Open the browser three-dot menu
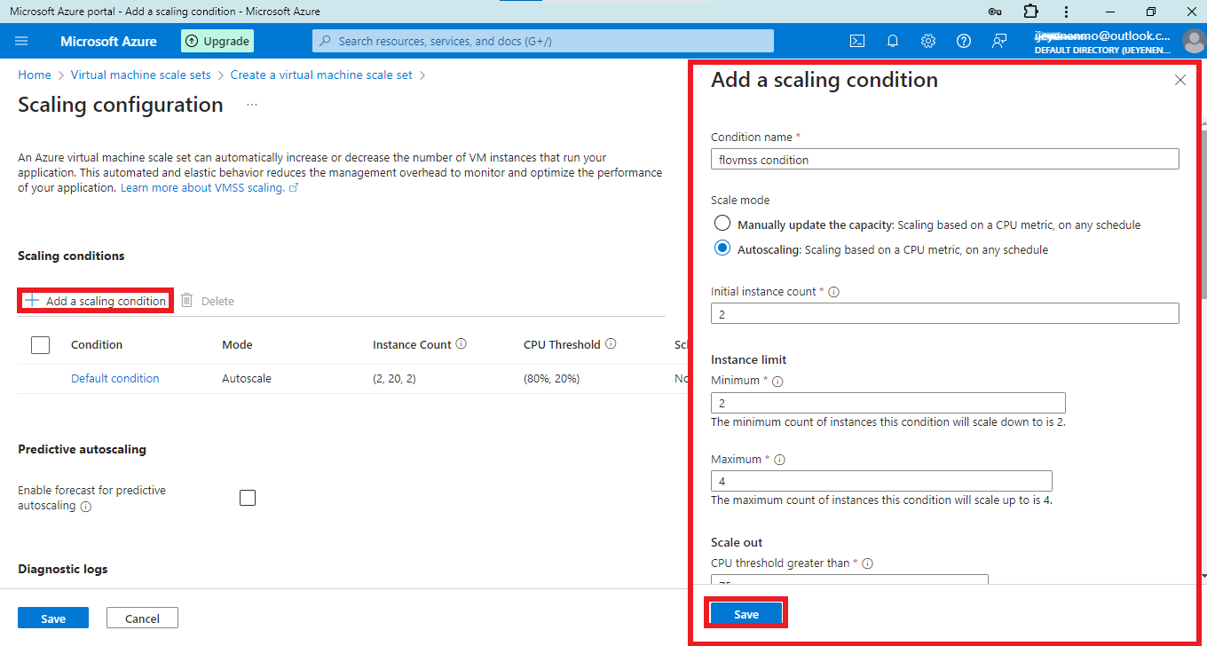 tap(1066, 12)
